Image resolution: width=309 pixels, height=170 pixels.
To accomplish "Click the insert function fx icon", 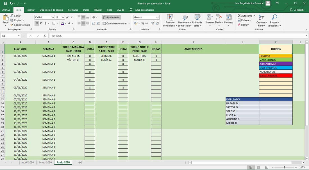I will [x=45, y=36].
